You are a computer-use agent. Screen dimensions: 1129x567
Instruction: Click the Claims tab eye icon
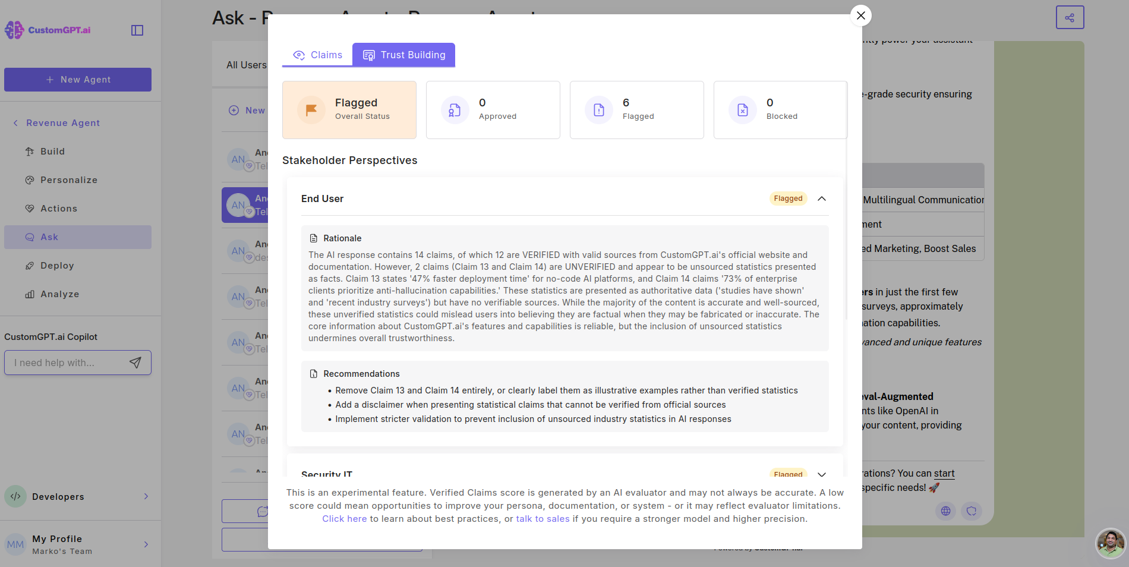[x=299, y=55]
